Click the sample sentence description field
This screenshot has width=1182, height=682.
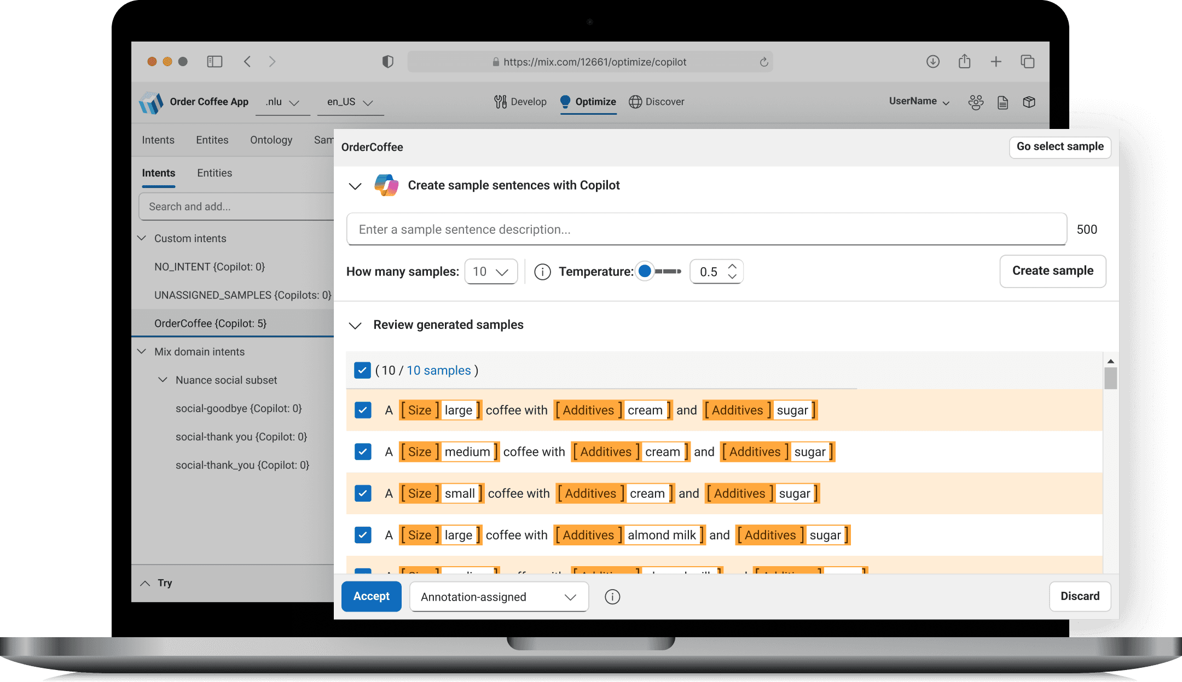[x=706, y=230]
